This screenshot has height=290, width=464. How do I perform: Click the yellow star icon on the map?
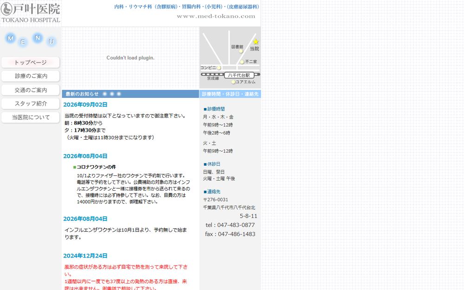click(256, 42)
